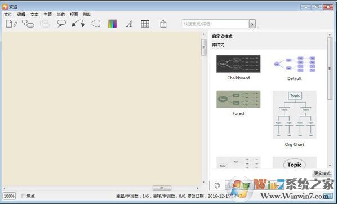Maximize the 欢迎 window

point(317,7)
